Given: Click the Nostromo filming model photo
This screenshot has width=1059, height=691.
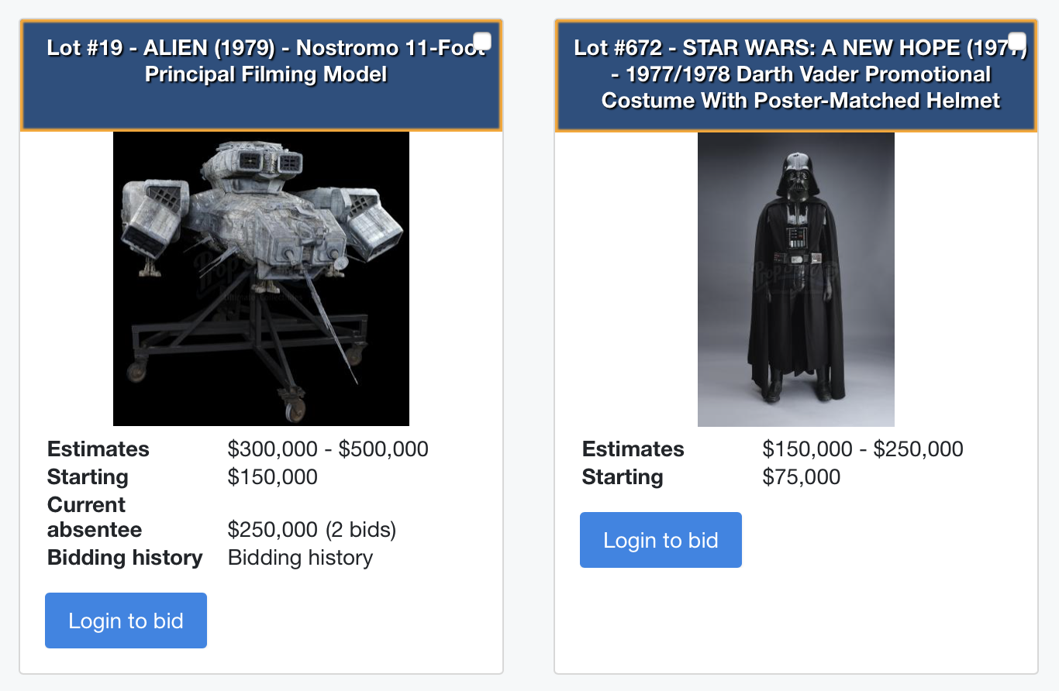Looking at the screenshot, I should tap(261, 279).
